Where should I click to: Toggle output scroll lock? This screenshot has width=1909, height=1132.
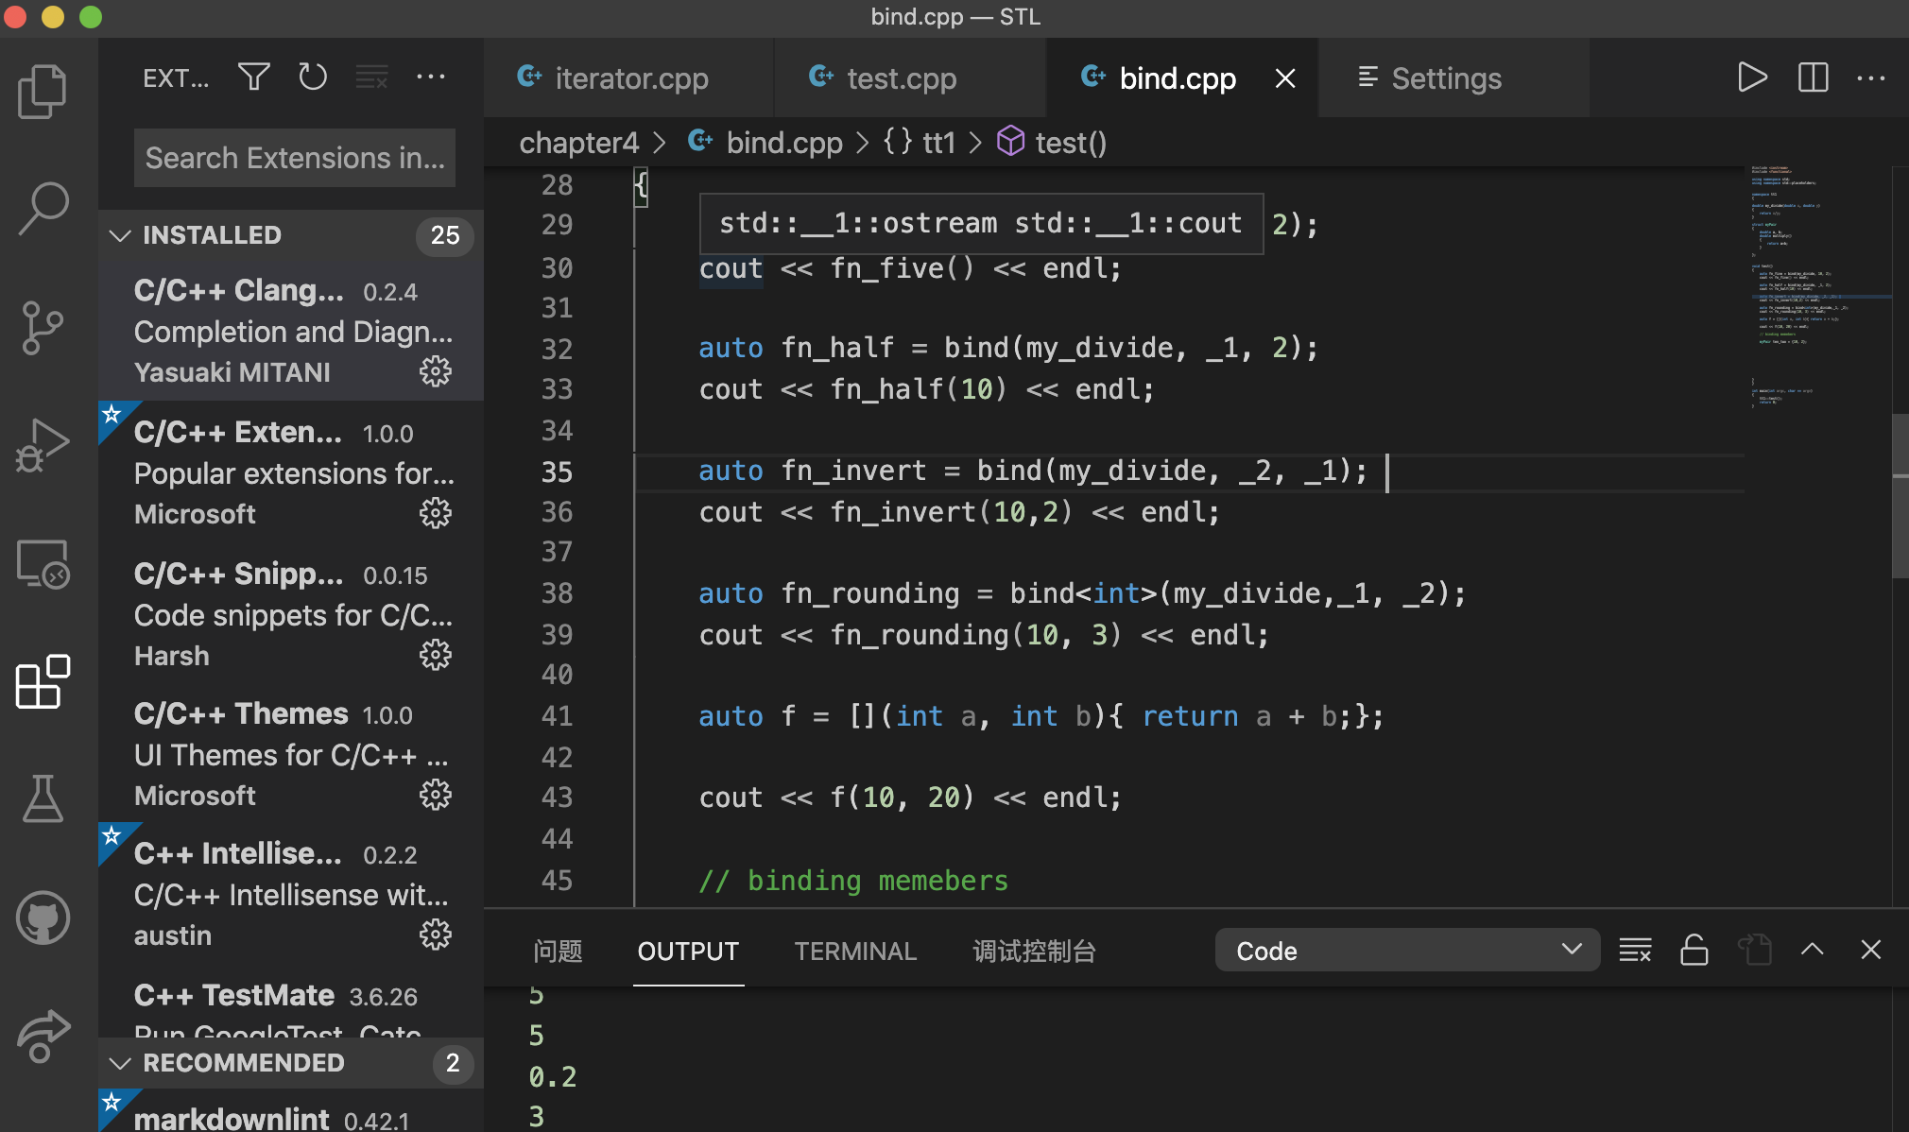[x=1694, y=950]
